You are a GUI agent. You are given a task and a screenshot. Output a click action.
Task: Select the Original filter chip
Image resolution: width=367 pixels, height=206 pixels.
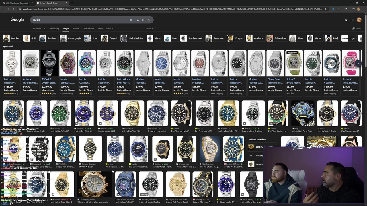point(110,38)
